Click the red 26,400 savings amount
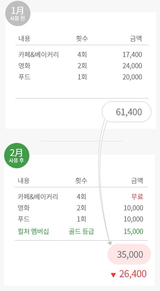Screen dimensions: 160x291 [x=133, y=274]
